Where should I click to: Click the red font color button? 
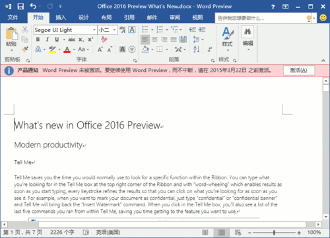tap(67, 49)
